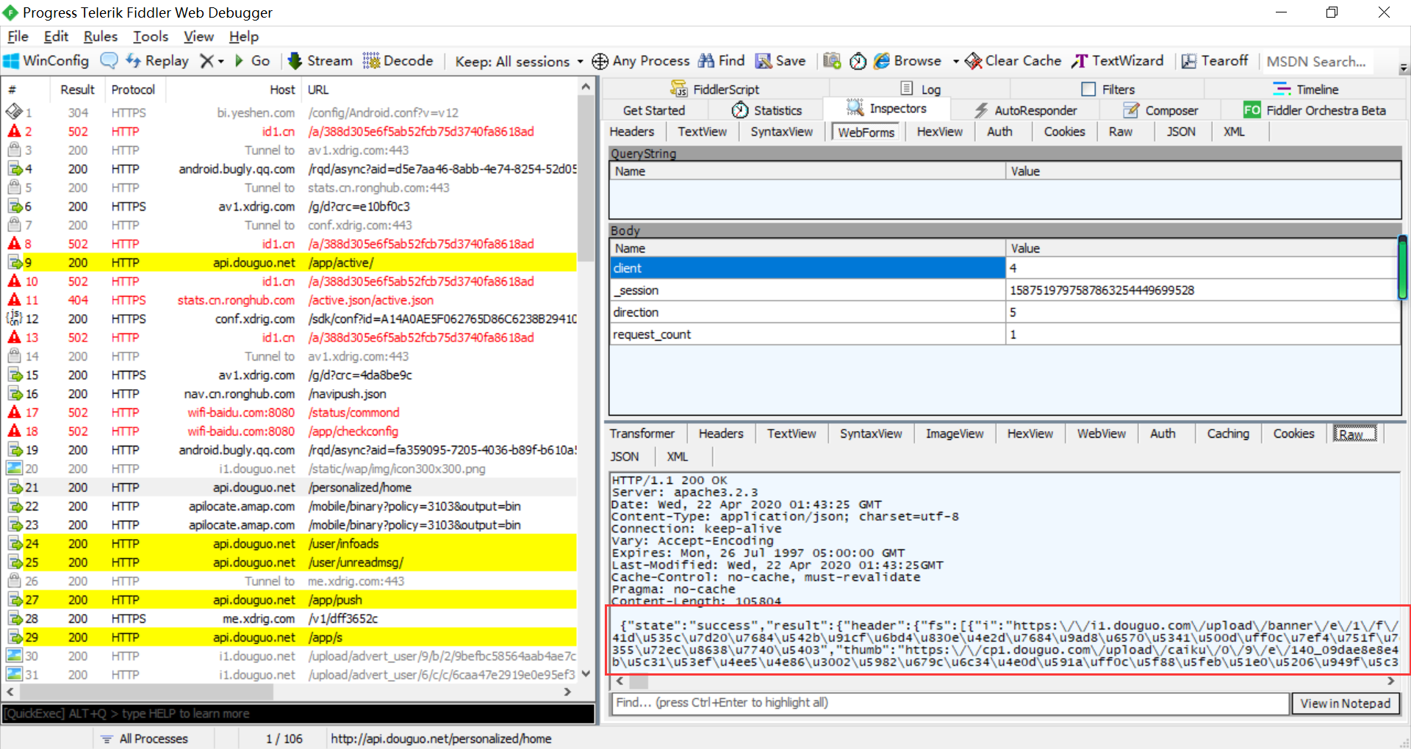The width and height of the screenshot is (1411, 749).
Task: Open the TextWizard tool
Action: [x=1117, y=61]
